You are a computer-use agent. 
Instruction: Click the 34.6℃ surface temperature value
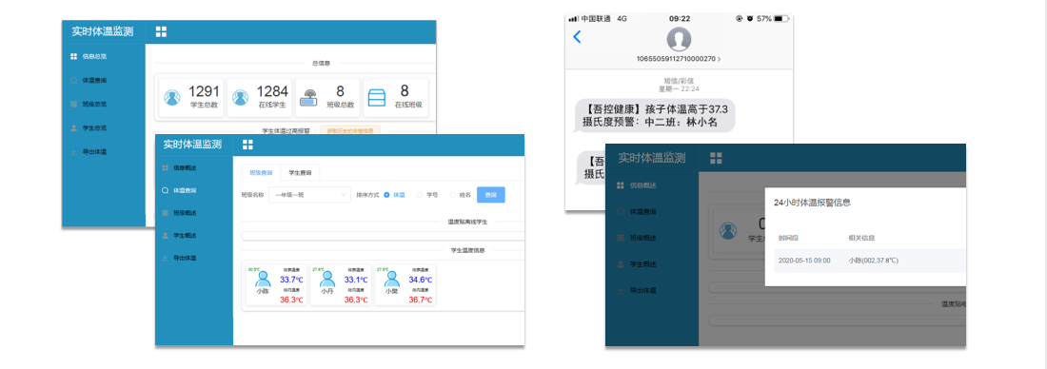click(x=421, y=280)
